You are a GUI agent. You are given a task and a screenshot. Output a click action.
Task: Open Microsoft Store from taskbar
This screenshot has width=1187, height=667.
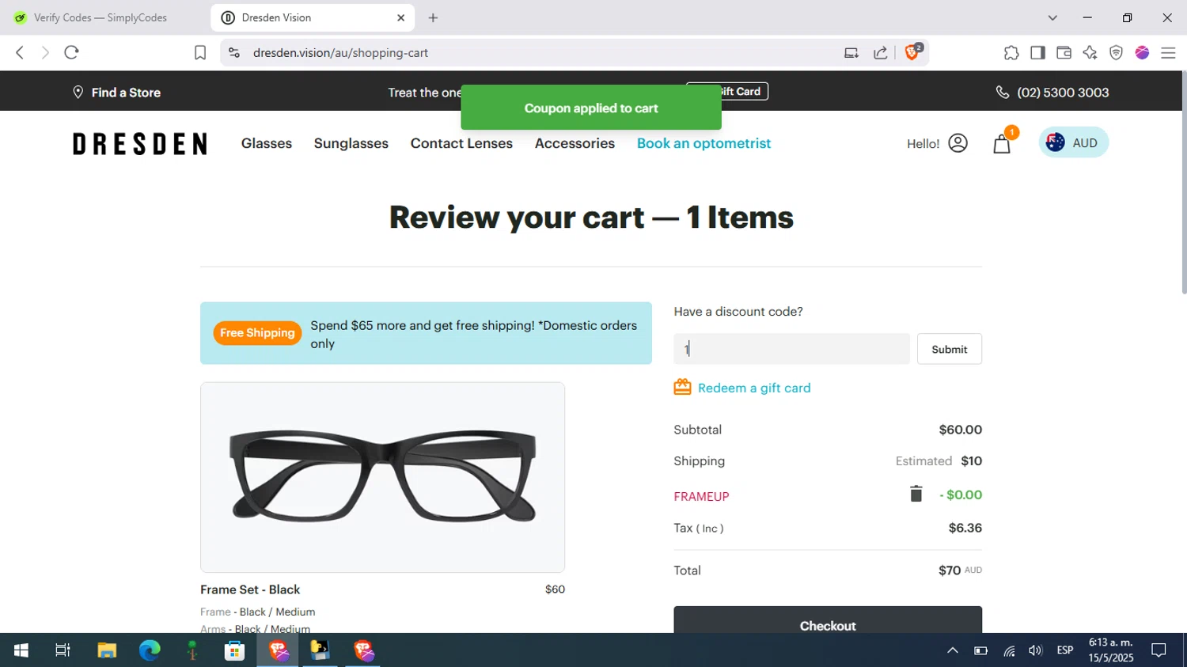click(x=234, y=650)
